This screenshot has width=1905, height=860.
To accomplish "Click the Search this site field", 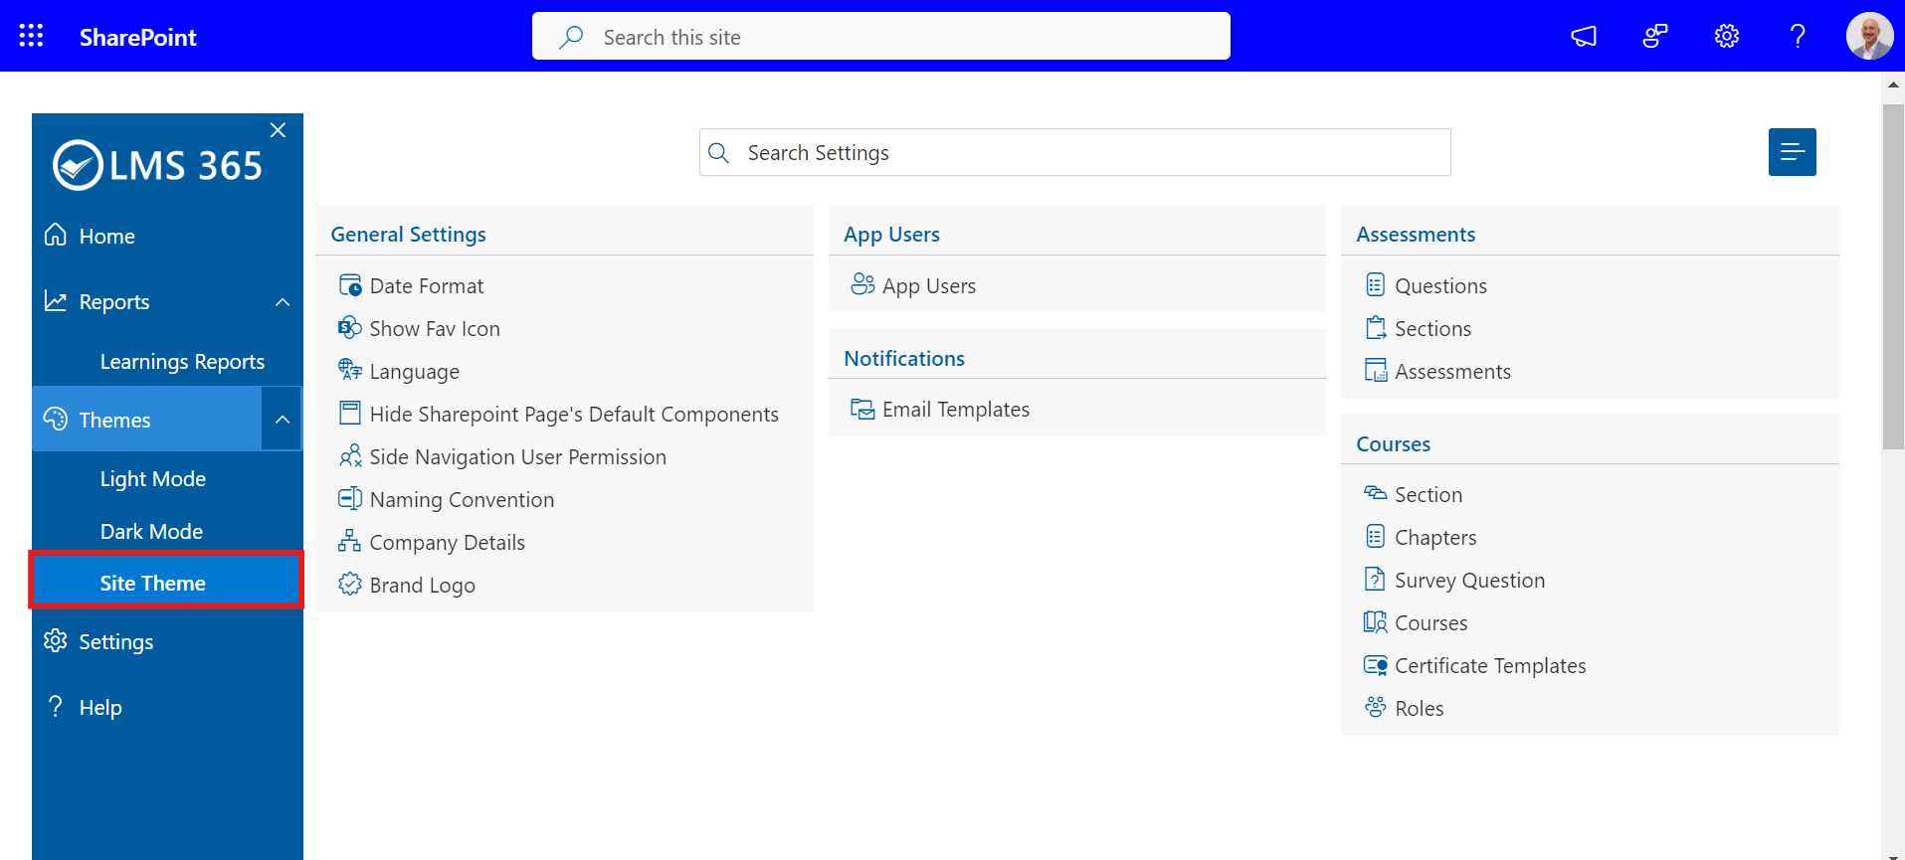I will [x=881, y=37].
